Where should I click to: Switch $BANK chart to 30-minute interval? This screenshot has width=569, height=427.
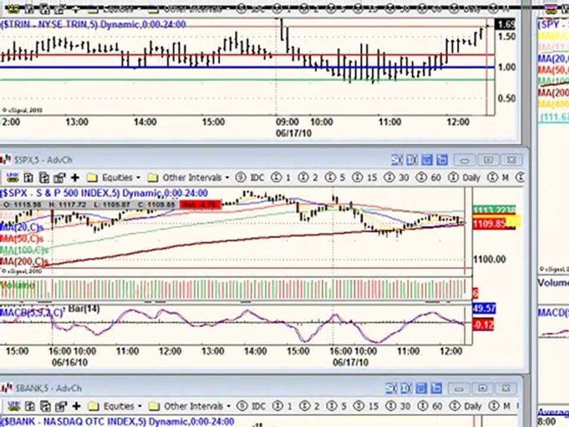point(398,406)
